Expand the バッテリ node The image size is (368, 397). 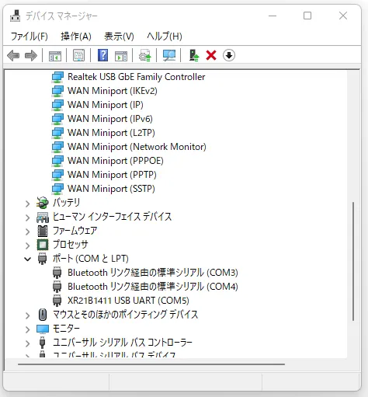27,204
